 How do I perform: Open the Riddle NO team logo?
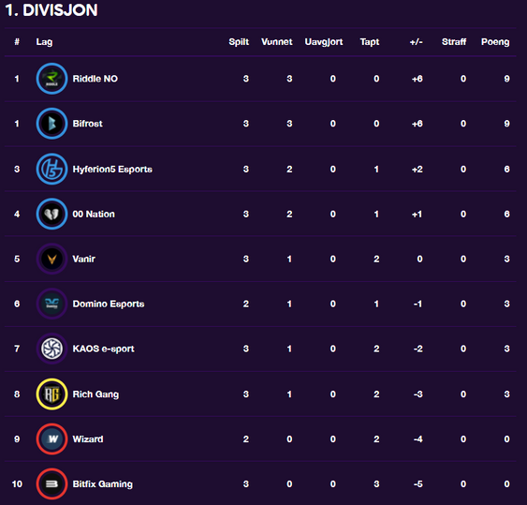51,79
